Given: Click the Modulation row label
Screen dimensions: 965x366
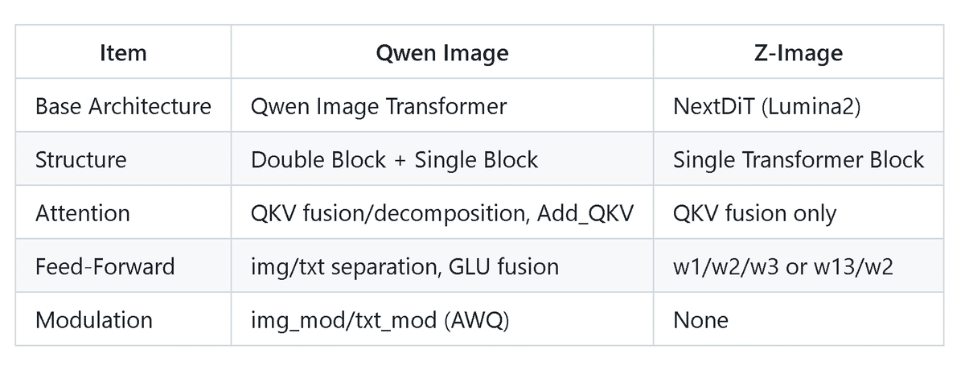Looking at the screenshot, I should (93, 319).
